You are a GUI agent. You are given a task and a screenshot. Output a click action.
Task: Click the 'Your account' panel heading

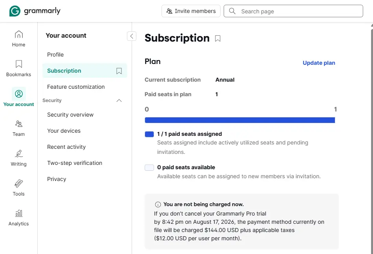click(66, 36)
